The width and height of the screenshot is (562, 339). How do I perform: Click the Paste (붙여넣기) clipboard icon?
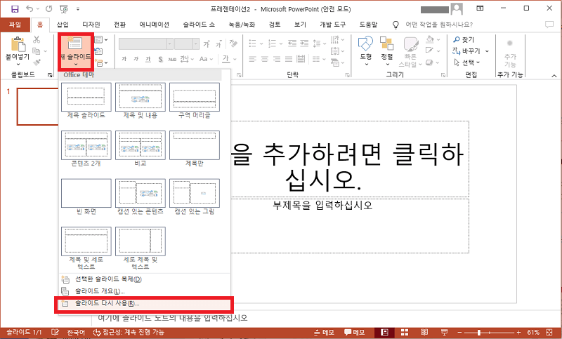tap(18, 44)
